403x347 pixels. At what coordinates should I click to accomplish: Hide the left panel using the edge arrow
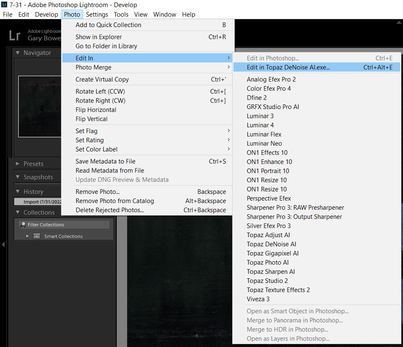[x=3, y=245]
